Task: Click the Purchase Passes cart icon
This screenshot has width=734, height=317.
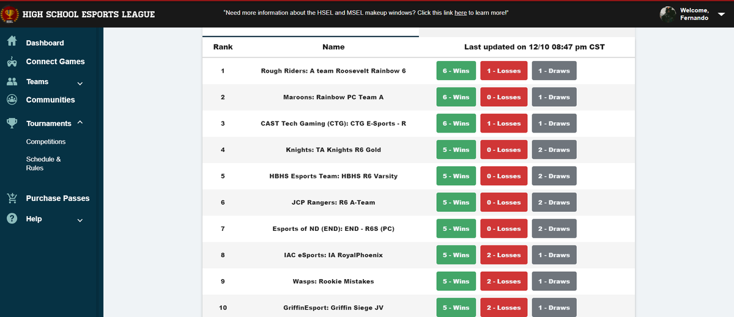Action: (x=12, y=198)
